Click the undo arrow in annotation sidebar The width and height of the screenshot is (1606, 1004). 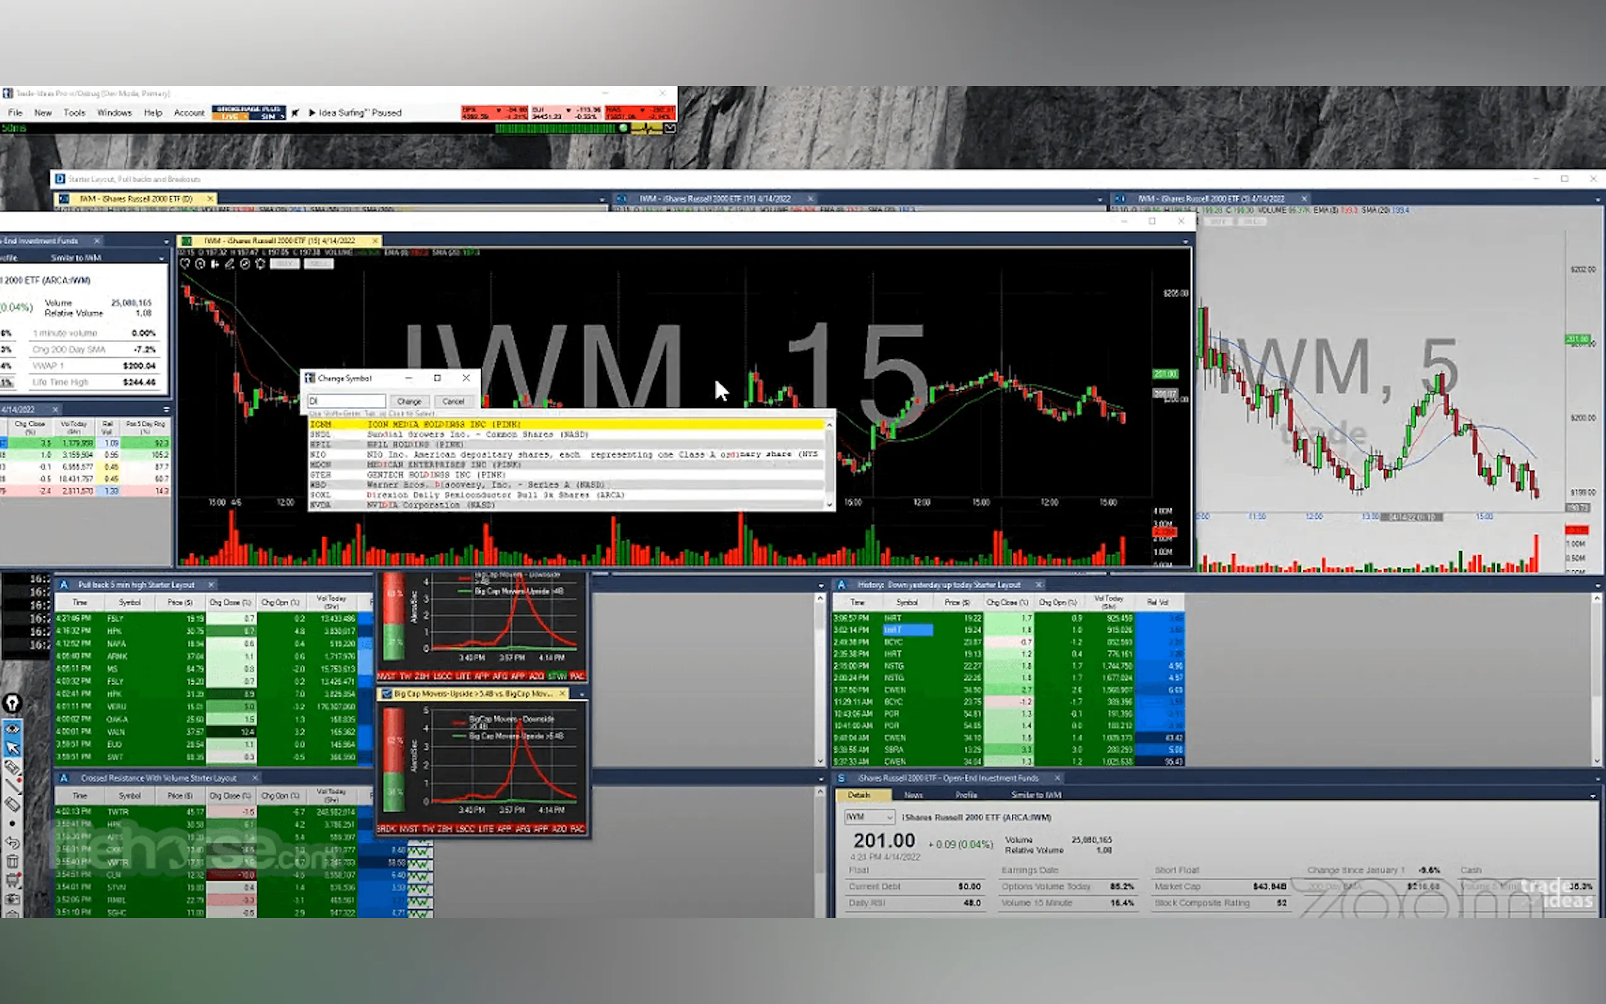(13, 843)
